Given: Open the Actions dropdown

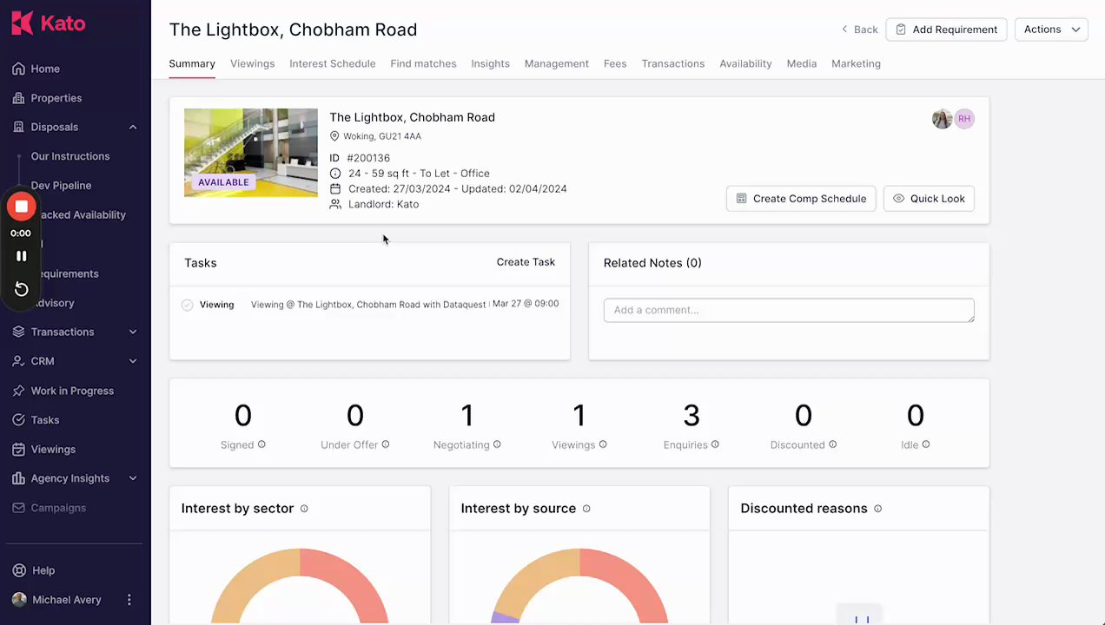Looking at the screenshot, I should coord(1051,30).
